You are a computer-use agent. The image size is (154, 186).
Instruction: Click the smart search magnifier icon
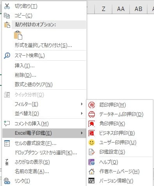coord(7,56)
